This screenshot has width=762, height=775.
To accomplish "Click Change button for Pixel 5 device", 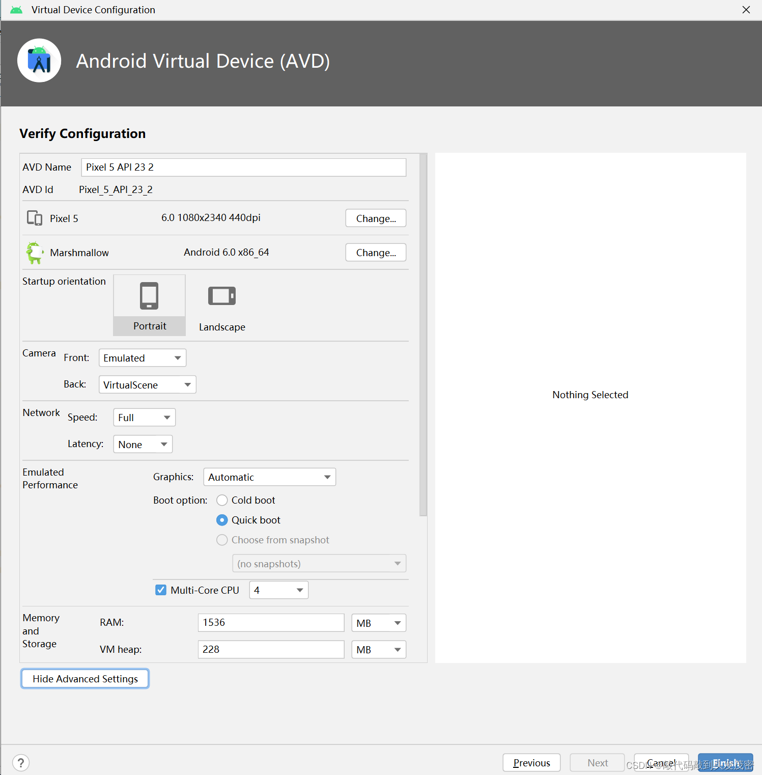I will pyautogui.click(x=376, y=218).
